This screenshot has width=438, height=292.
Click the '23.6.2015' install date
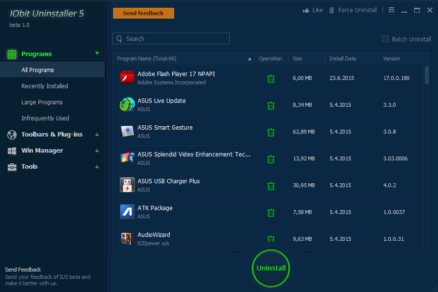tap(341, 78)
